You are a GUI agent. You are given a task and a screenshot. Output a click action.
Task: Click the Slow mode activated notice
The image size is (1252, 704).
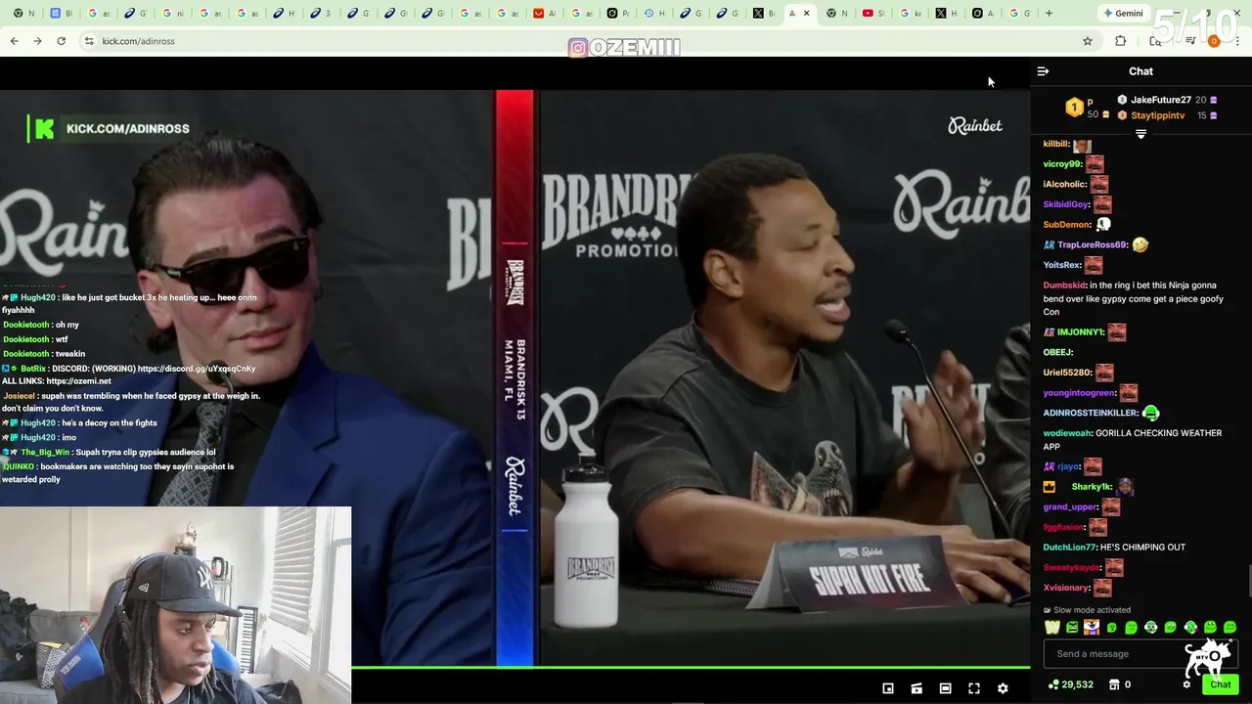pos(1087,610)
